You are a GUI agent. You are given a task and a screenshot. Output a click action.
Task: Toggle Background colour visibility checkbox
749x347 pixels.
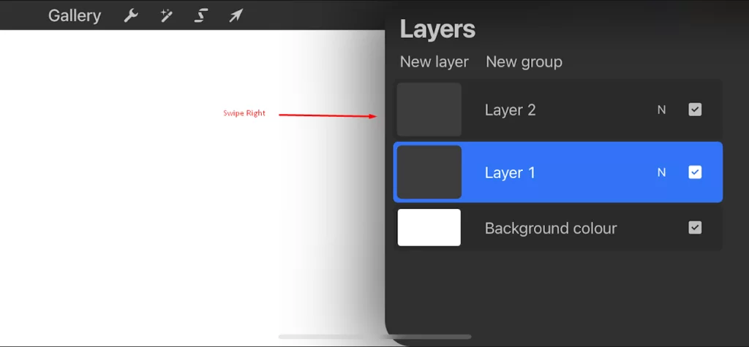(x=695, y=228)
